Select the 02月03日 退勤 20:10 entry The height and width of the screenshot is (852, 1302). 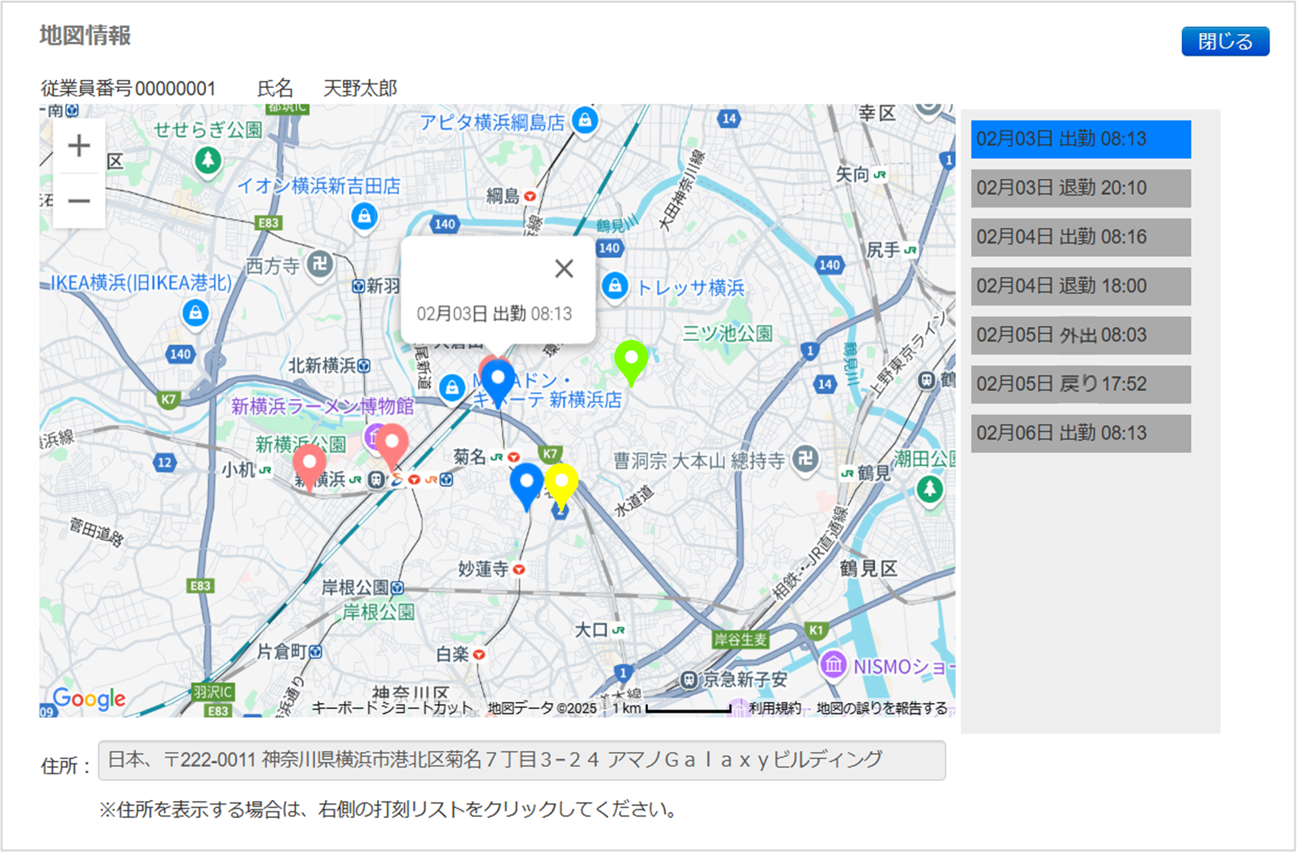point(1080,188)
